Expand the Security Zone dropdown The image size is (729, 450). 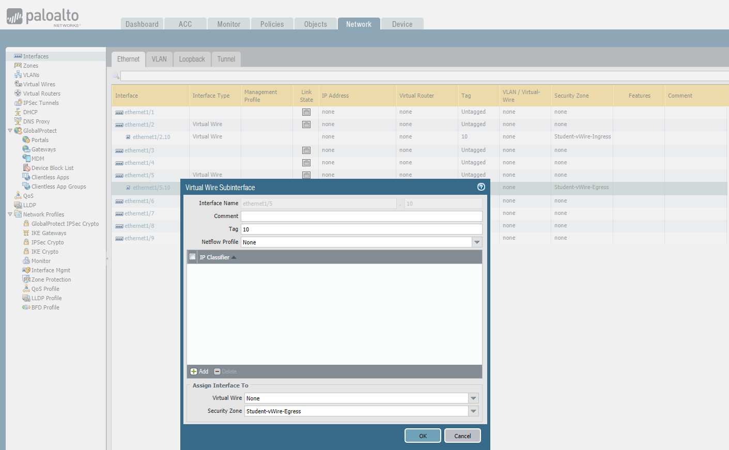point(473,411)
